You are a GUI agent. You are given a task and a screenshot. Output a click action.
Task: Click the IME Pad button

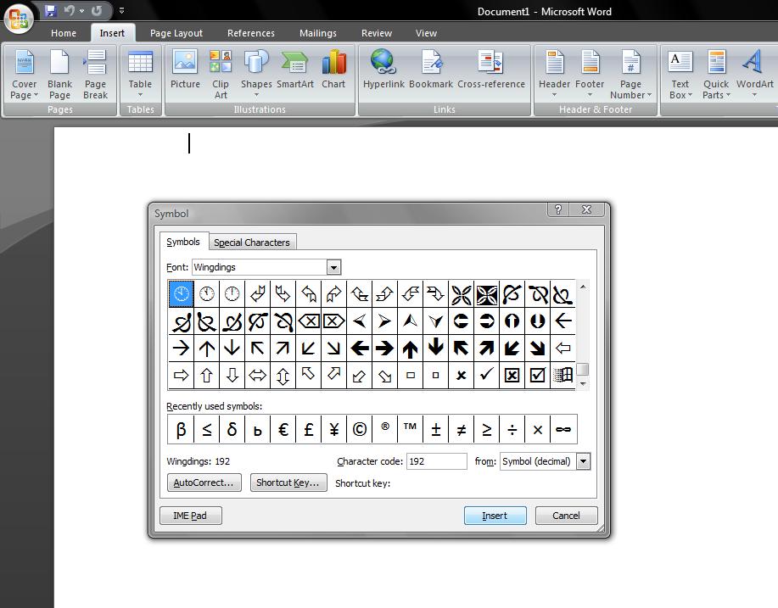[191, 516]
